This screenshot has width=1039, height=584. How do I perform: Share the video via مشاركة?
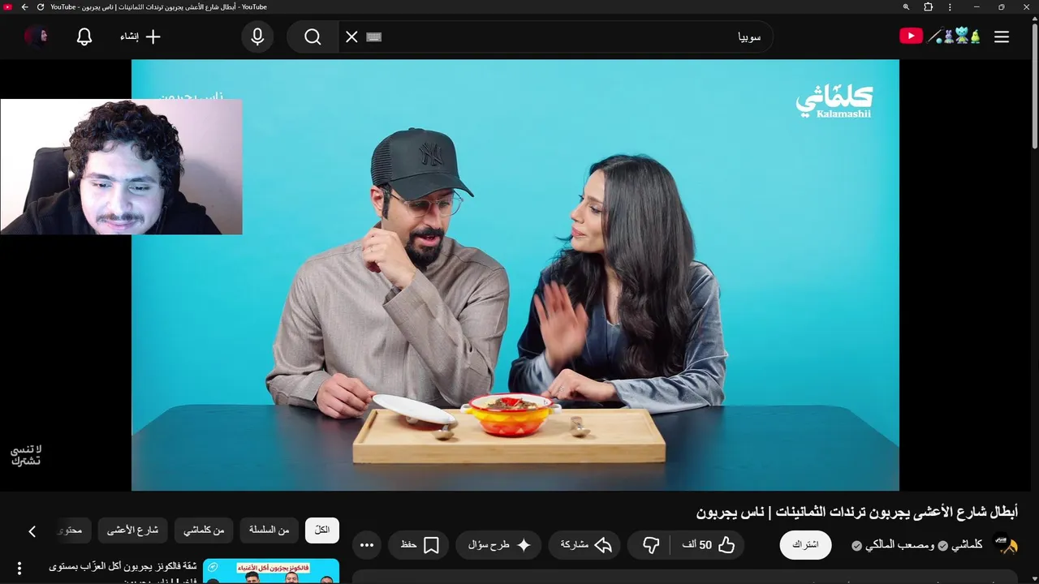(x=584, y=545)
